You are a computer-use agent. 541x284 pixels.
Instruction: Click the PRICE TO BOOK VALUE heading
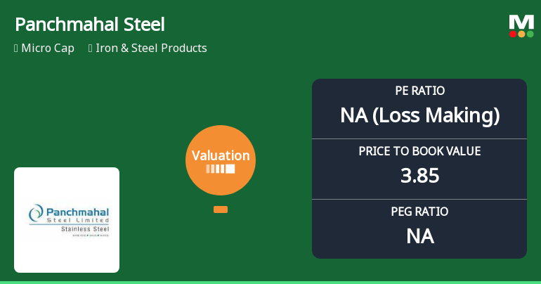click(x=419, y=151)
